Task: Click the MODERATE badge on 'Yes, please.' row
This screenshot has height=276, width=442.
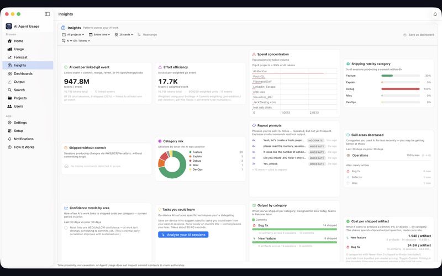Action: click(317, 164)
